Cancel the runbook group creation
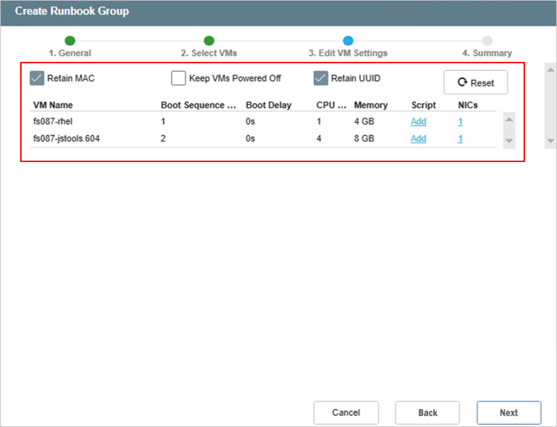 [346, 412]
